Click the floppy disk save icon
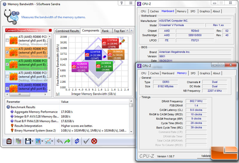This screenshot has width=239, height=163. [x=28, y=141]
